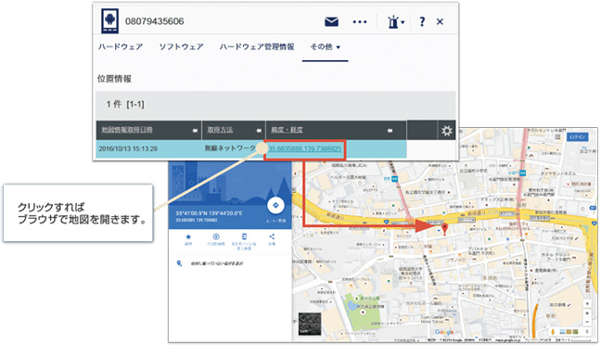The image size is (601, 345).
Task: Click the TOKYO FM label on map
Action: [562, 238]
